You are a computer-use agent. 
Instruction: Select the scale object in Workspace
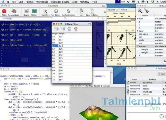[141, 40]
